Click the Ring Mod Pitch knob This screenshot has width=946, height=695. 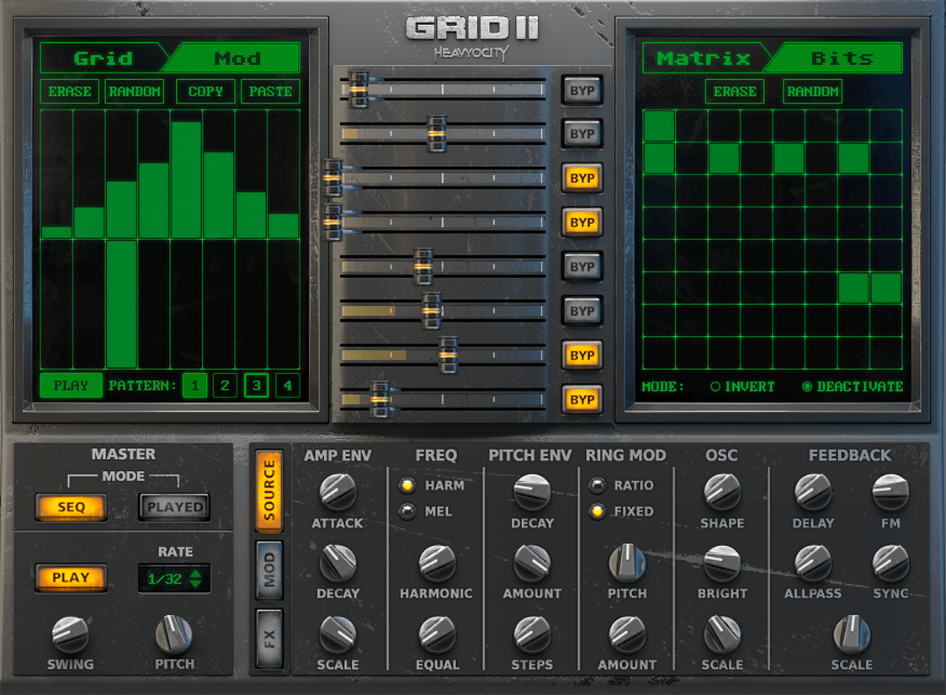tap(626, 563)
